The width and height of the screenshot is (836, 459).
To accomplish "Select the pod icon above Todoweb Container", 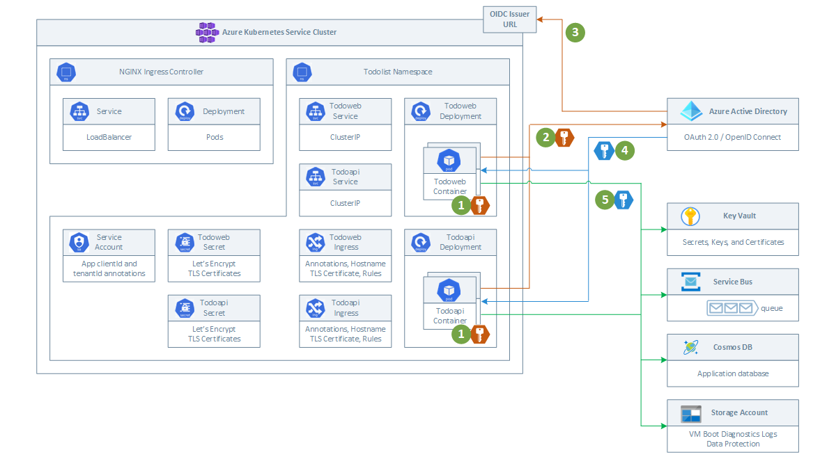I will click(x=449, y=161).
